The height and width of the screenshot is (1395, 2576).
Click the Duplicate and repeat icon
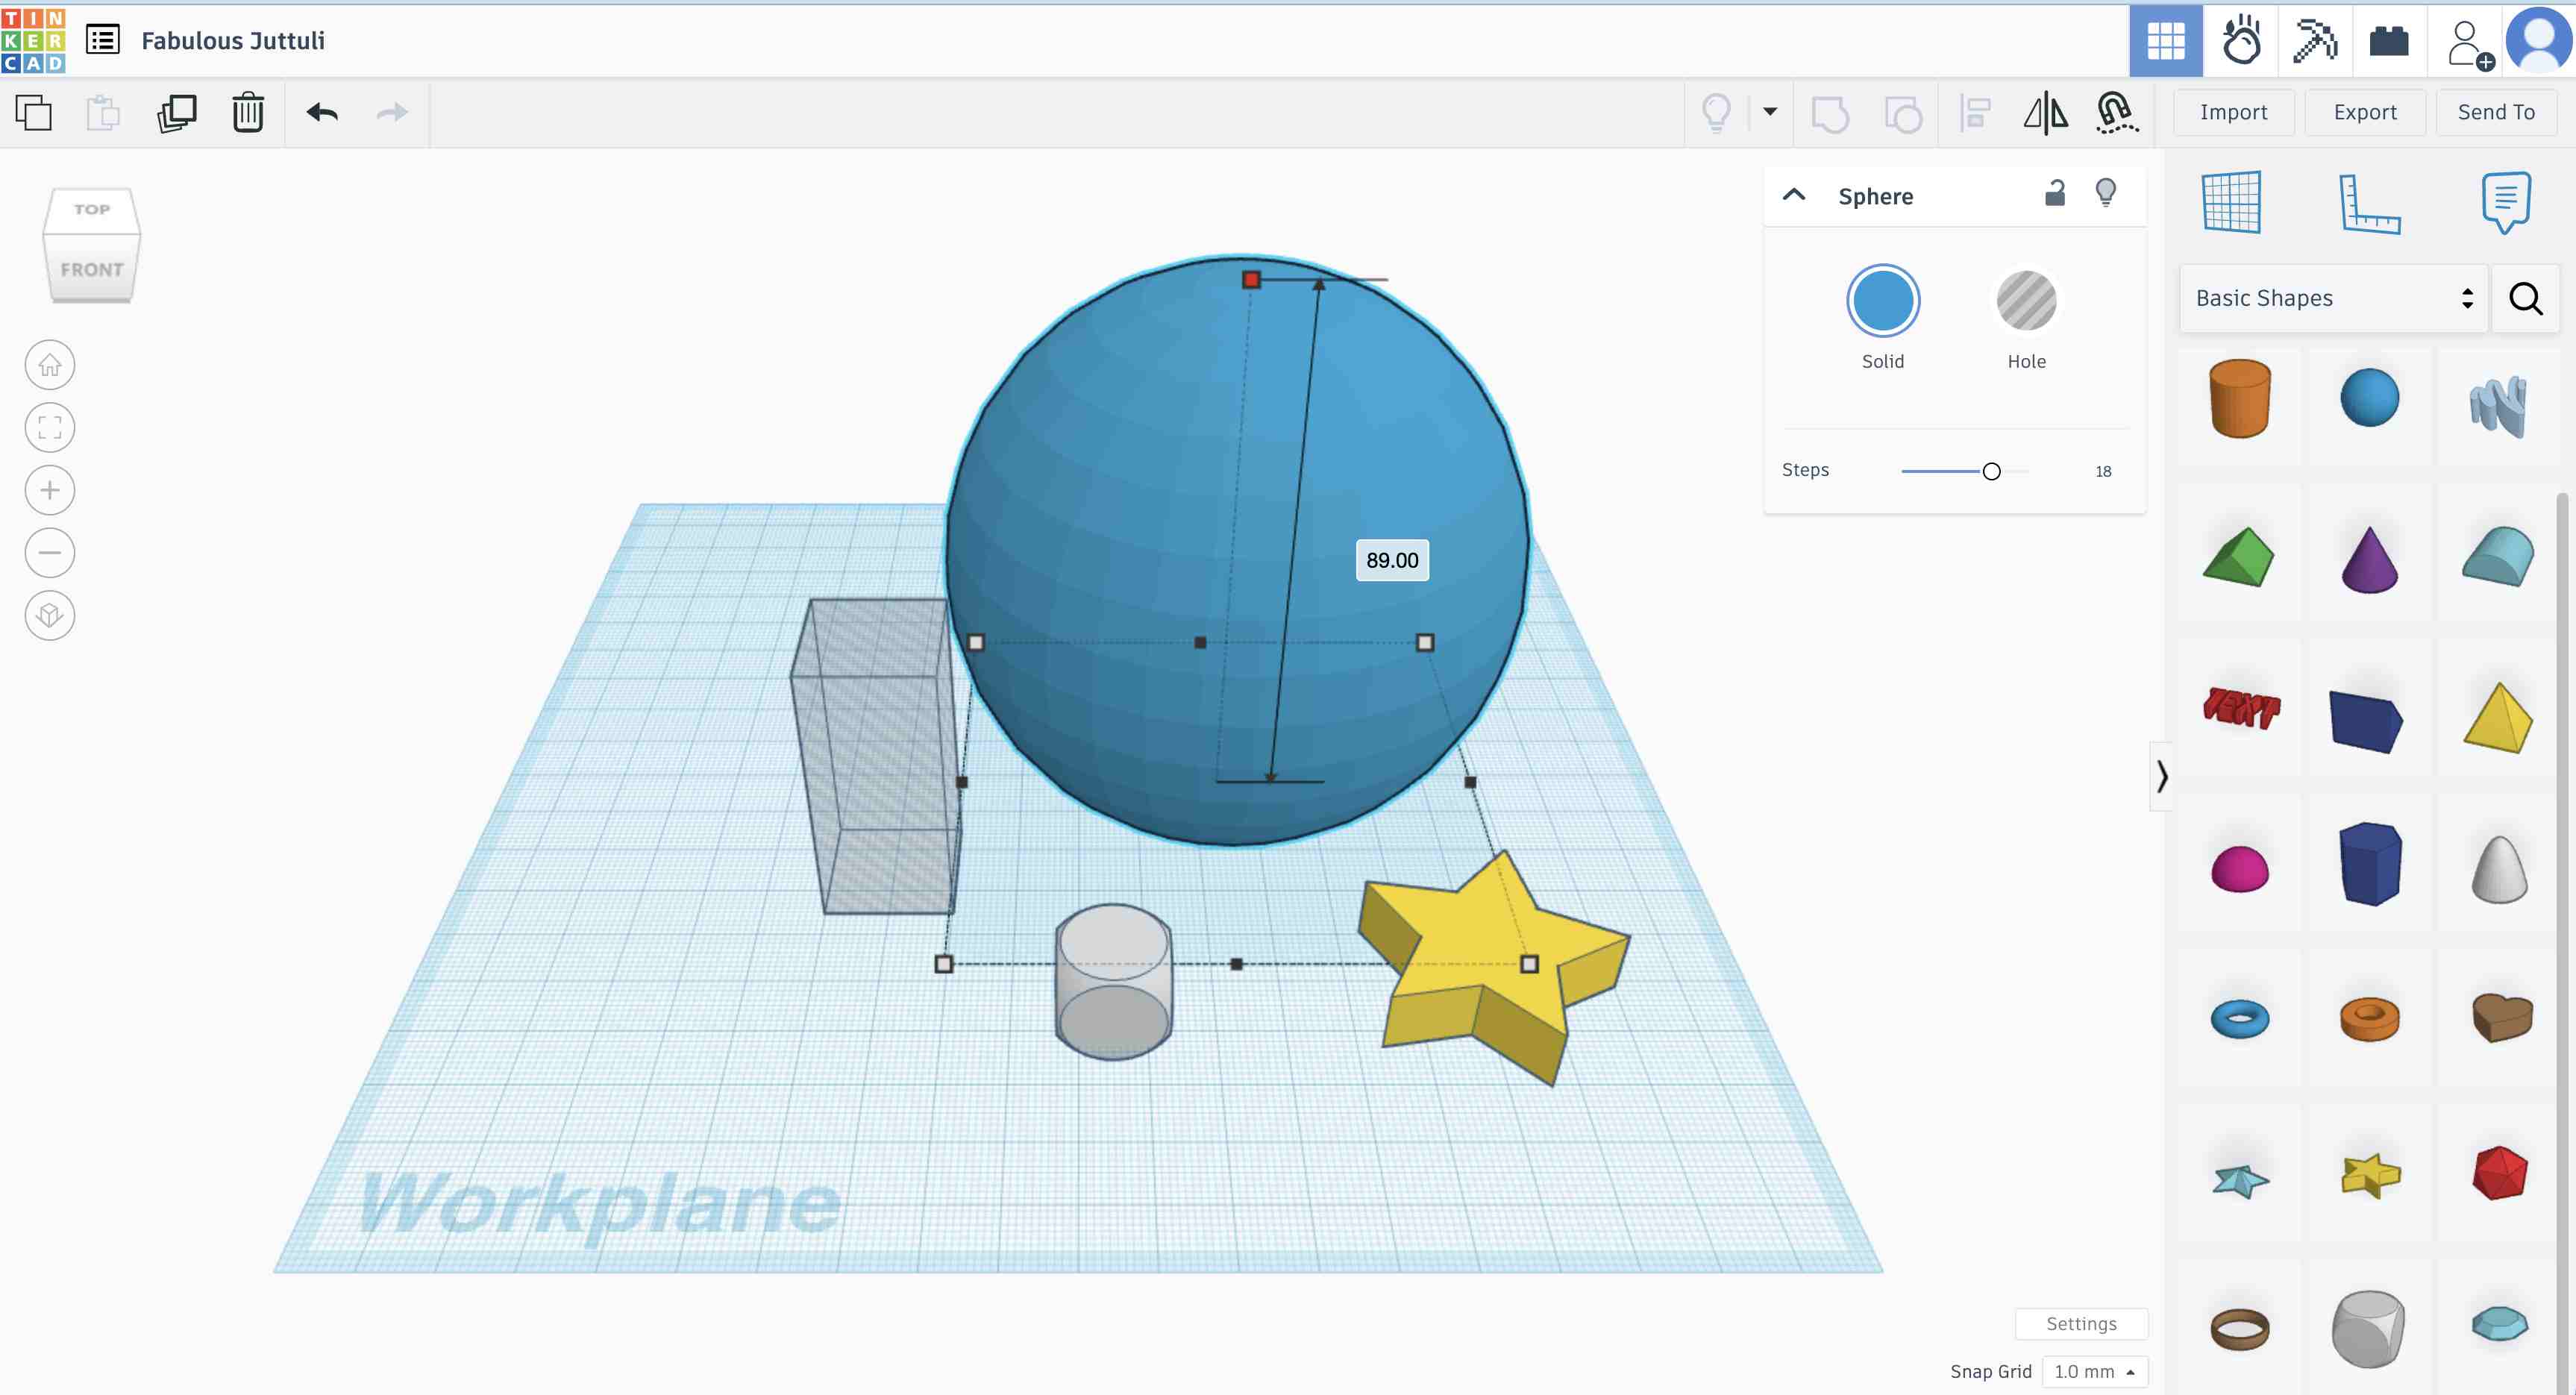coord(177,112)
